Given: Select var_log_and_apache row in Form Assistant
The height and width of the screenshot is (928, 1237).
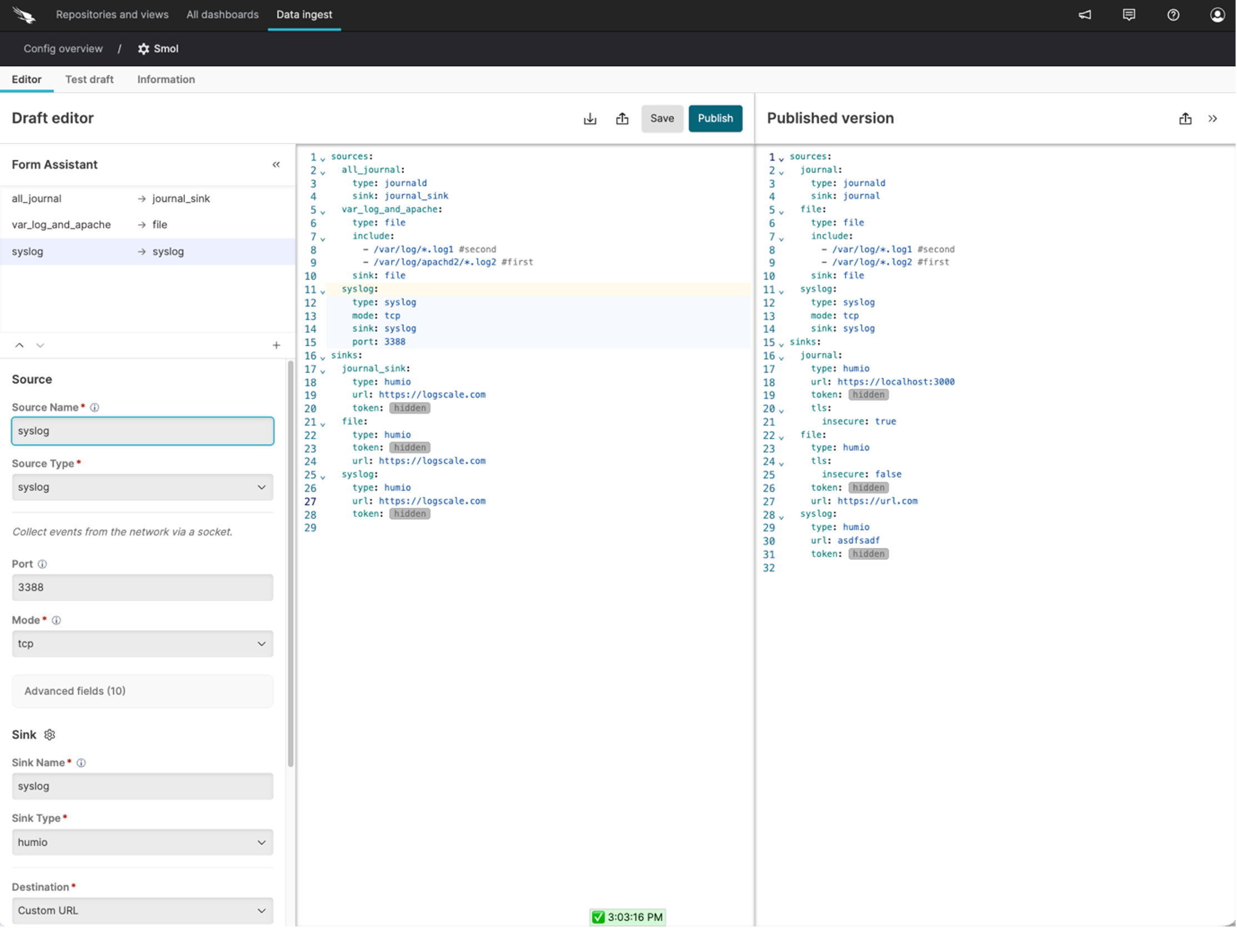Looking at the screenshot, I should (x=148, y=225).
